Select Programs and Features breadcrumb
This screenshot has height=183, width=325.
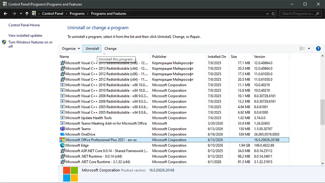tap(109, 14)
